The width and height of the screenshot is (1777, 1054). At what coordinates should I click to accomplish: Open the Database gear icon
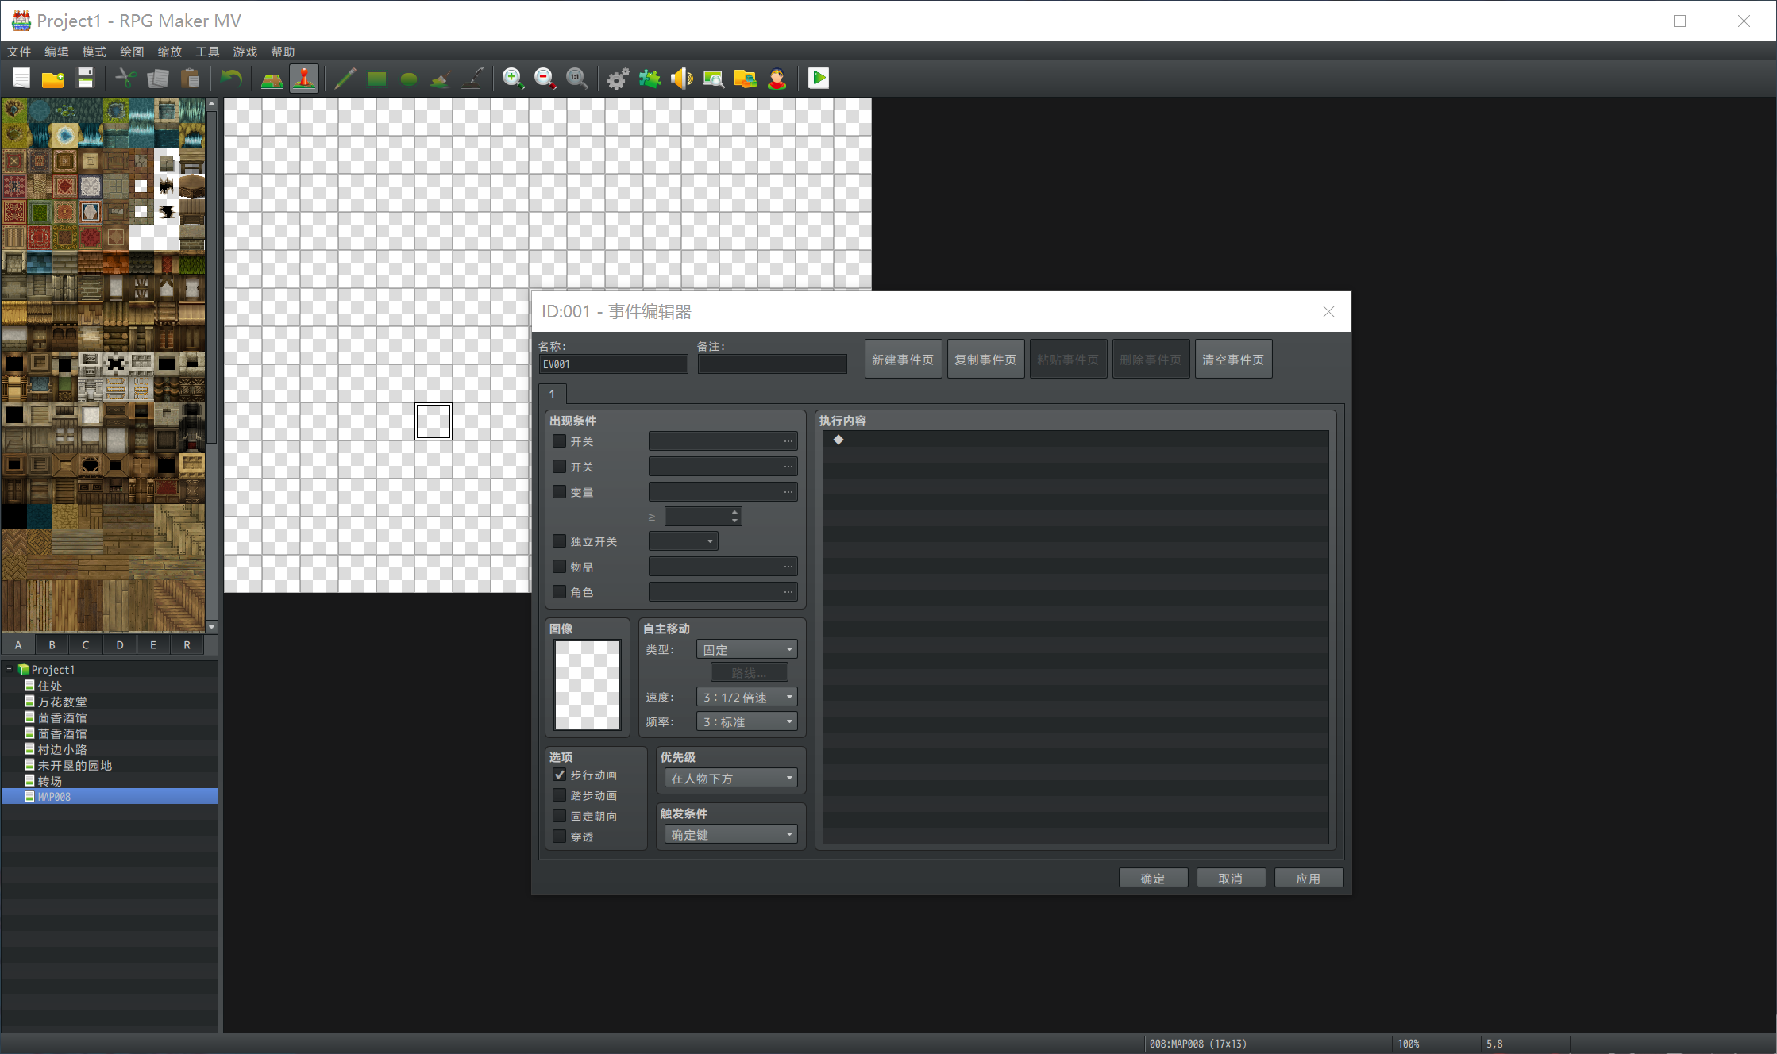[619, 79]
